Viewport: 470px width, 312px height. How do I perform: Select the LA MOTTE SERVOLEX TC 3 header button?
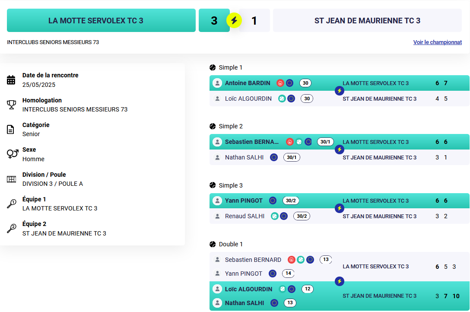click(x=102, y=20)
